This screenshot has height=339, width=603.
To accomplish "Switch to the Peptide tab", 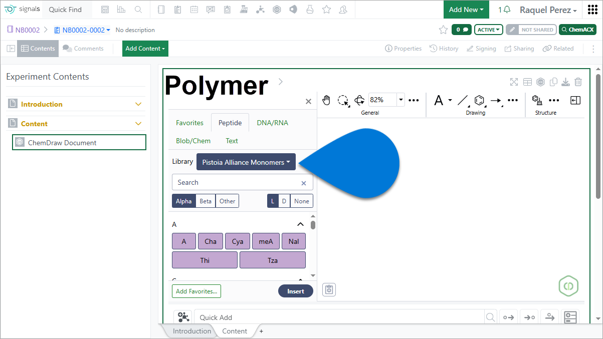I will pyautogui.click(x=230, y=123).
